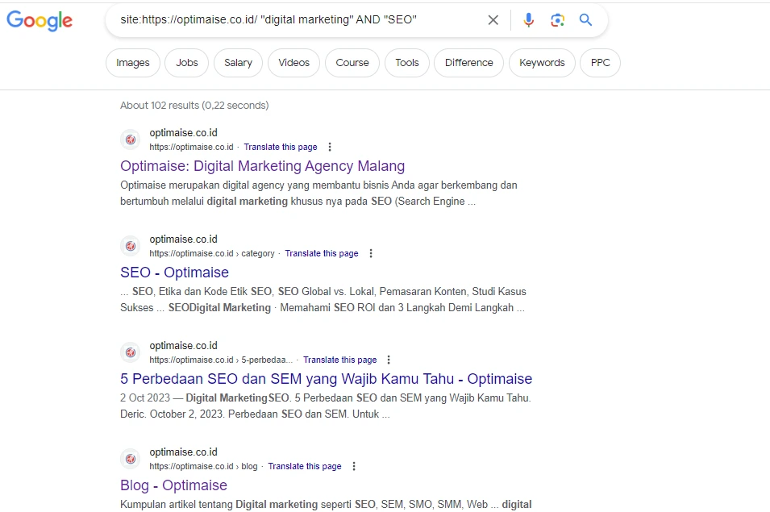Click the 'About 102 results' stats text
This screenshot has height=512, width=770.
(x=194, y=106)
